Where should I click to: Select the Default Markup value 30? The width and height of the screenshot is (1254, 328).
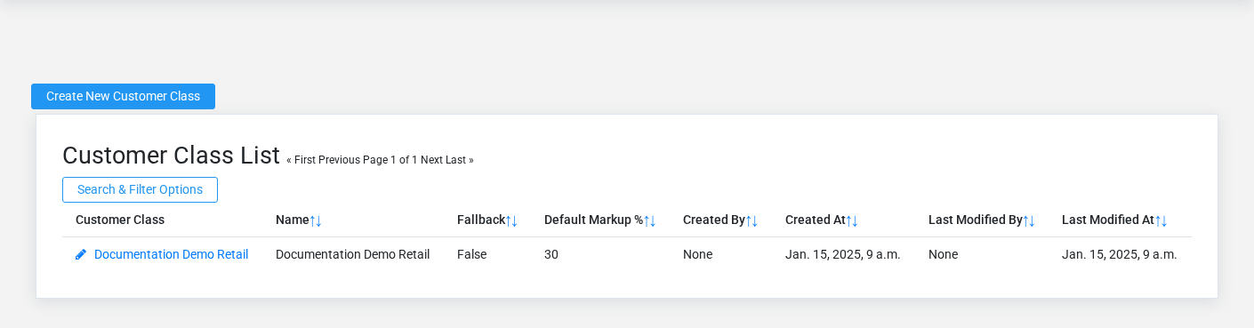(551, 254)
